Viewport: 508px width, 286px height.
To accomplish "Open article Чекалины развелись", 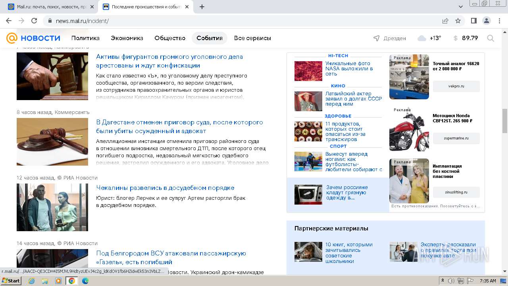I will coord(165,188).
